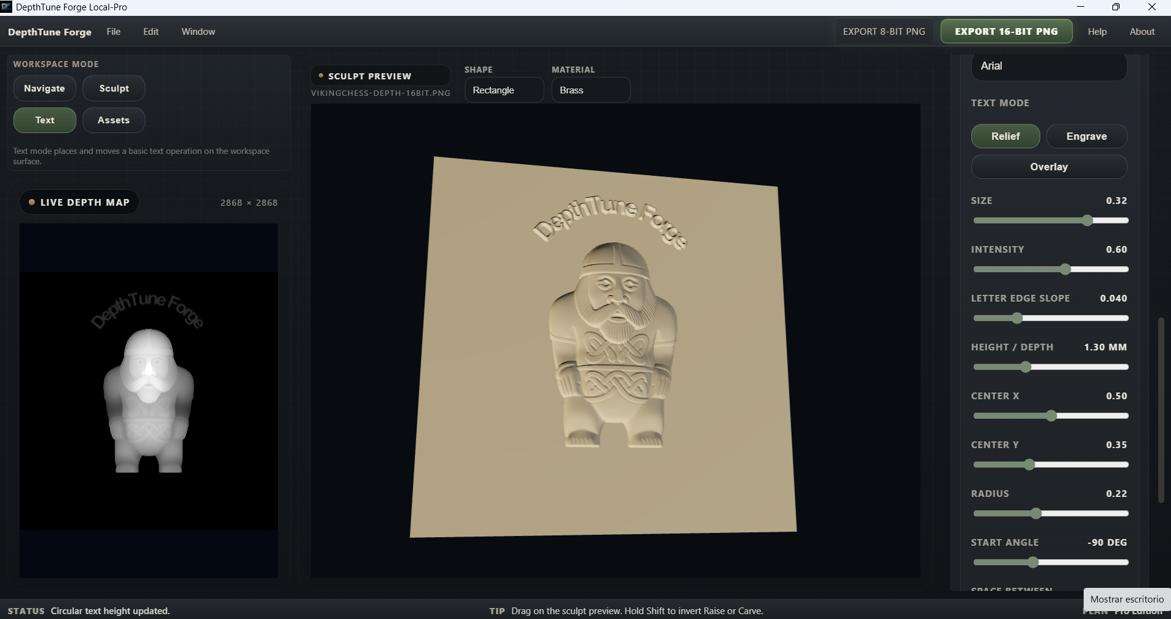Image resolution: width=1171 pixels, height=619 pixels.
Task: Choose Engrave text mode
Action: coord(1087,136)
